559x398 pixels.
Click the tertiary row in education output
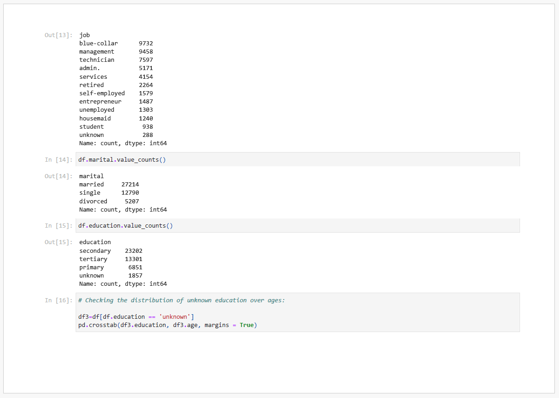tap(111, 259)
